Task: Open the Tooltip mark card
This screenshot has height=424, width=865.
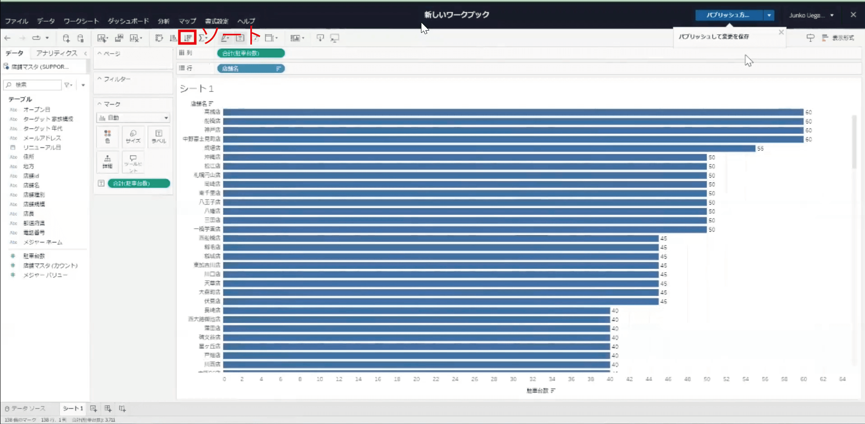Action: click(x=133, y=163)
